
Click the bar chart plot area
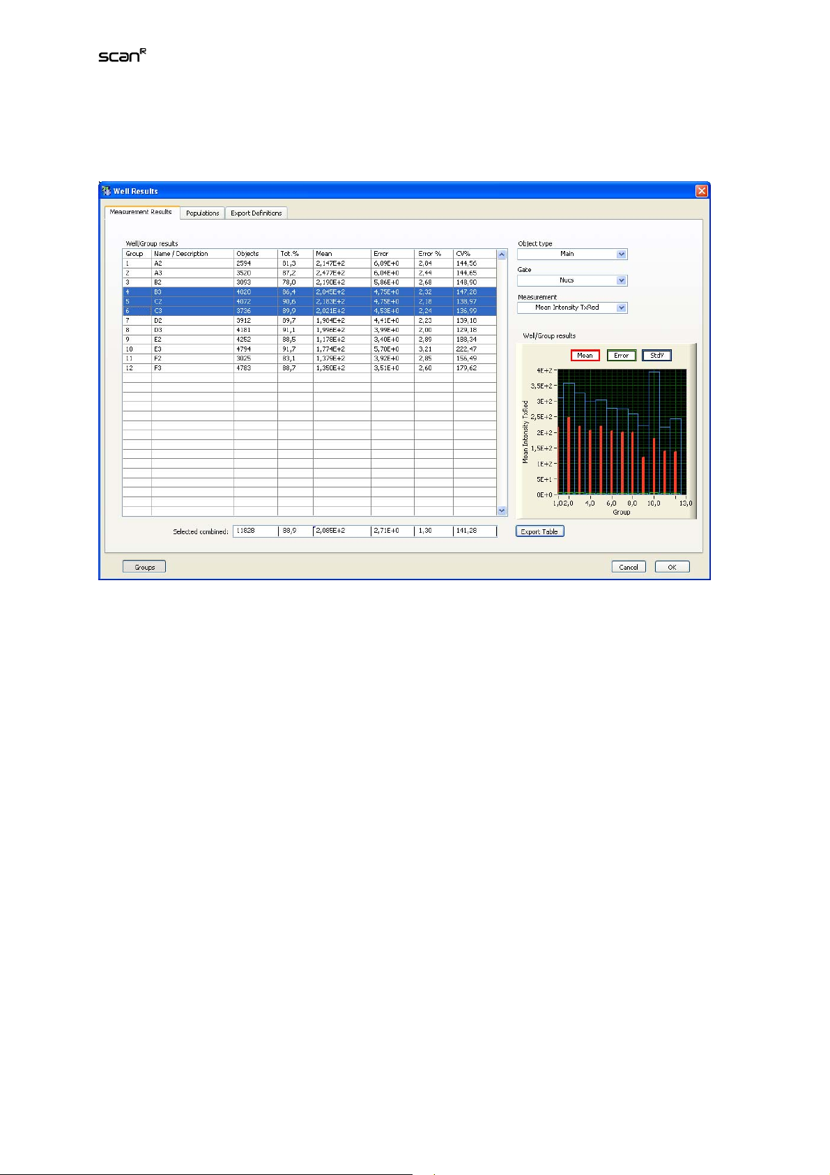(622, 432)
